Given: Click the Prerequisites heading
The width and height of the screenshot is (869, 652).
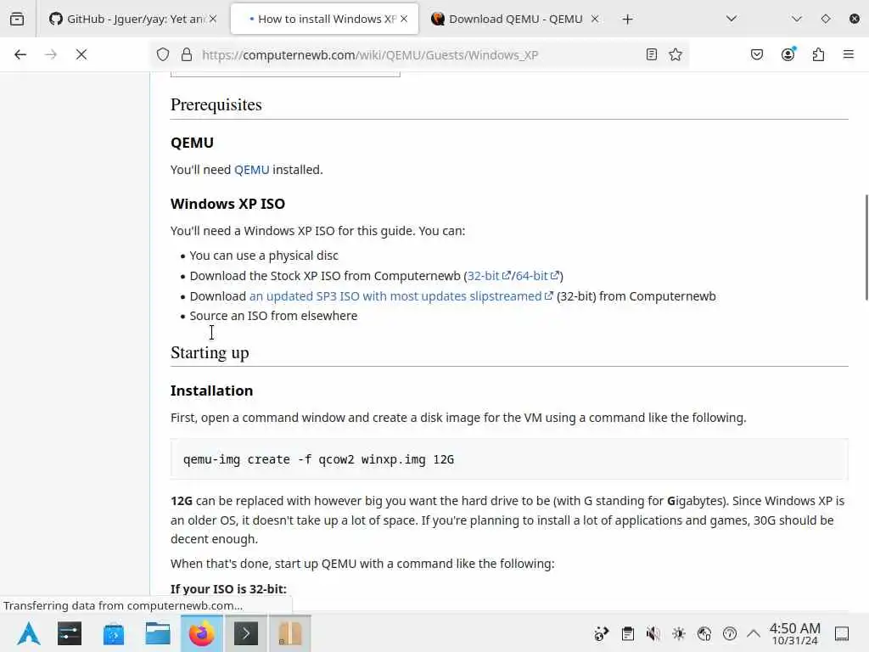Looking at the screenshot, I should point(216,104).
